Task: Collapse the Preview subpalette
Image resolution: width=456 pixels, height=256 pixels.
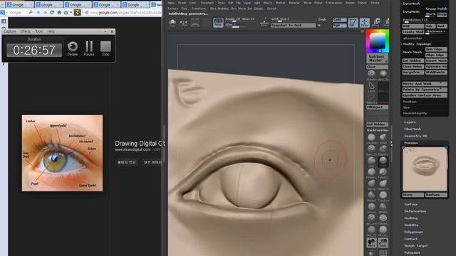Action: [411, 143]
